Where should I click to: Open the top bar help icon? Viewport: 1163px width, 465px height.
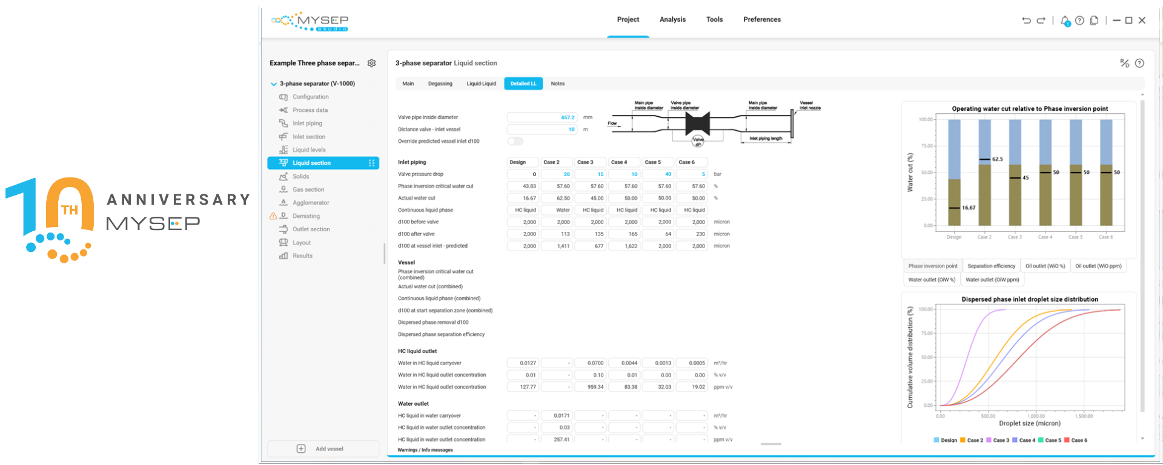pyautogui.click(x=1079, y=21)
